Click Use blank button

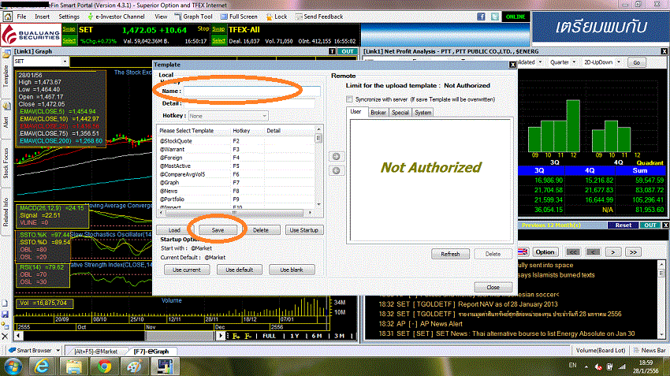point(292,270)
